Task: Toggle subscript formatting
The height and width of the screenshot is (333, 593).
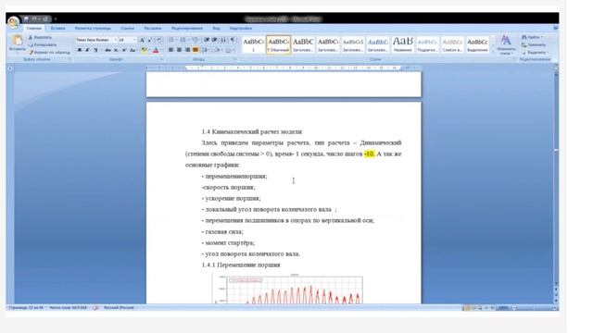Action: coord(116,50)
